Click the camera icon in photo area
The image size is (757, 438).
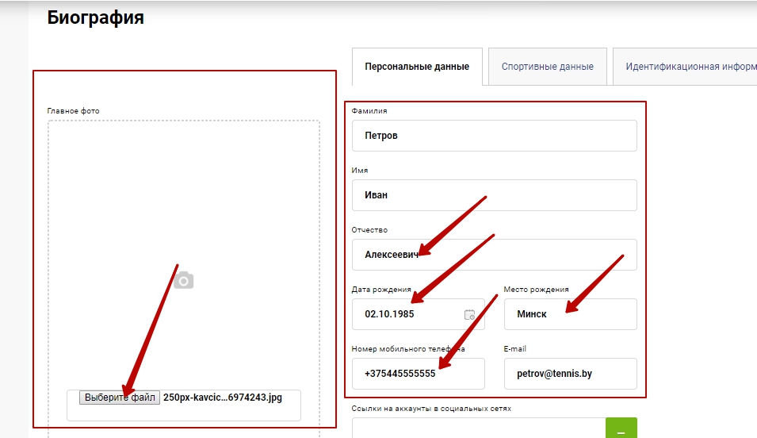coord(184,280)
